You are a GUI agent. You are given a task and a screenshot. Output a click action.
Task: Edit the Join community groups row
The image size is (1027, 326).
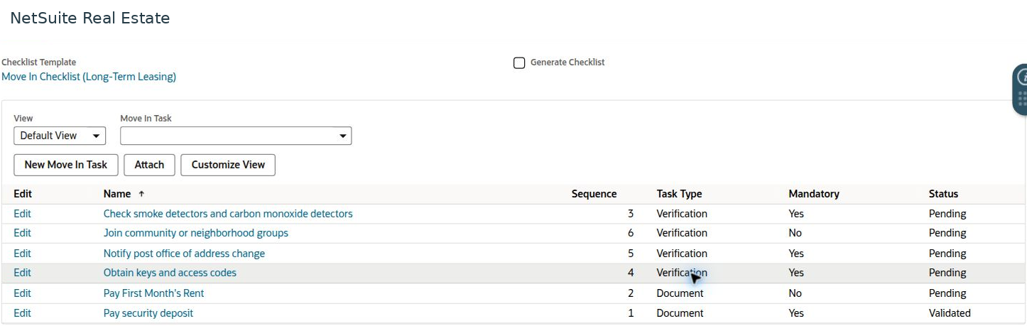coord(22,233)
